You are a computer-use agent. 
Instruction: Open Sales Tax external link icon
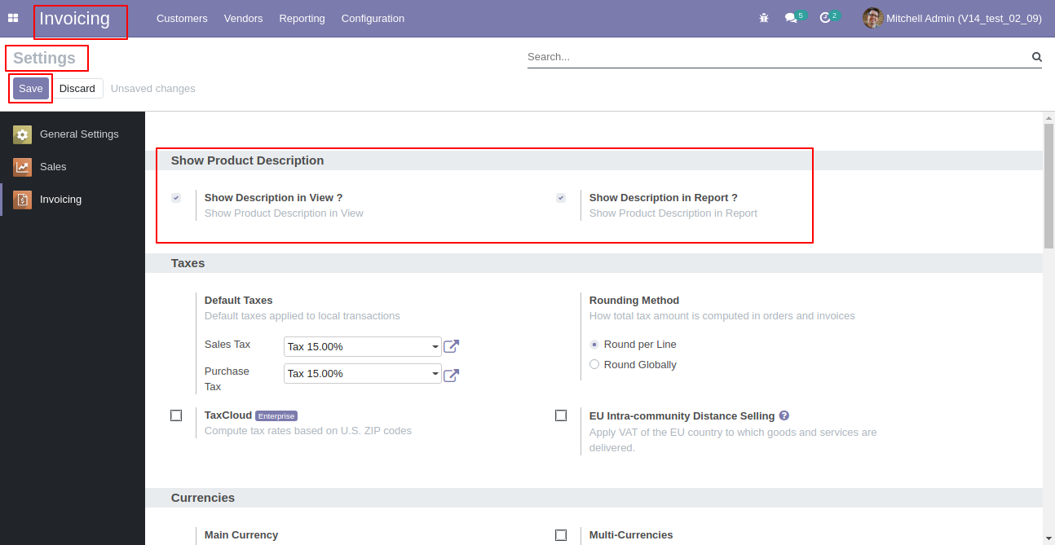coord(451,347)
